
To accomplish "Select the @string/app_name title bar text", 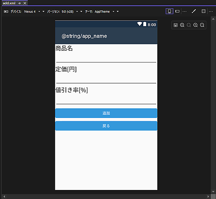I will 84,36.
